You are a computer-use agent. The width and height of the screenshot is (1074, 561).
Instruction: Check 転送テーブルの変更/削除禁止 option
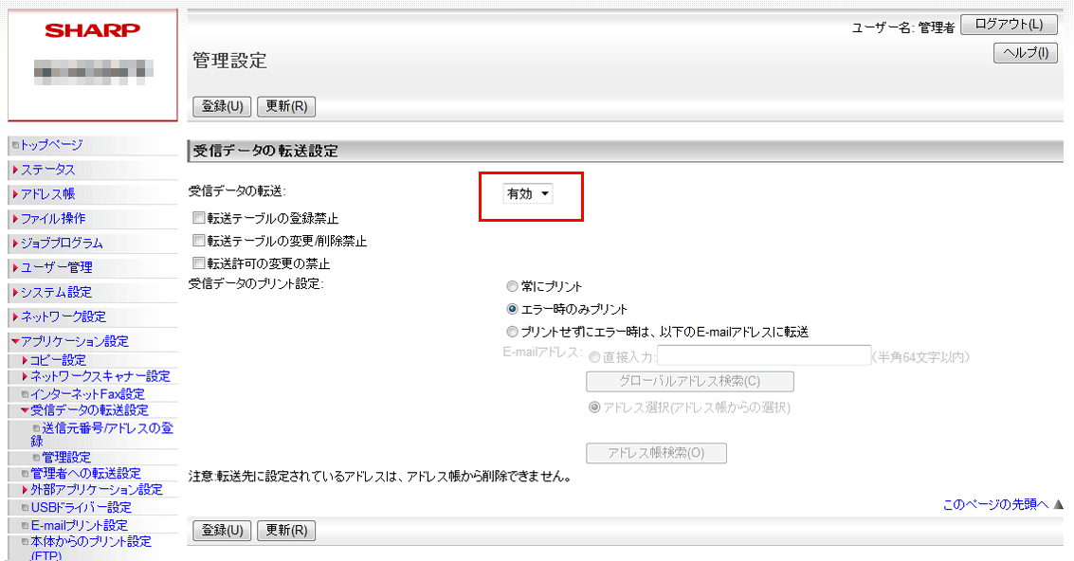click(x=198, y=241)
